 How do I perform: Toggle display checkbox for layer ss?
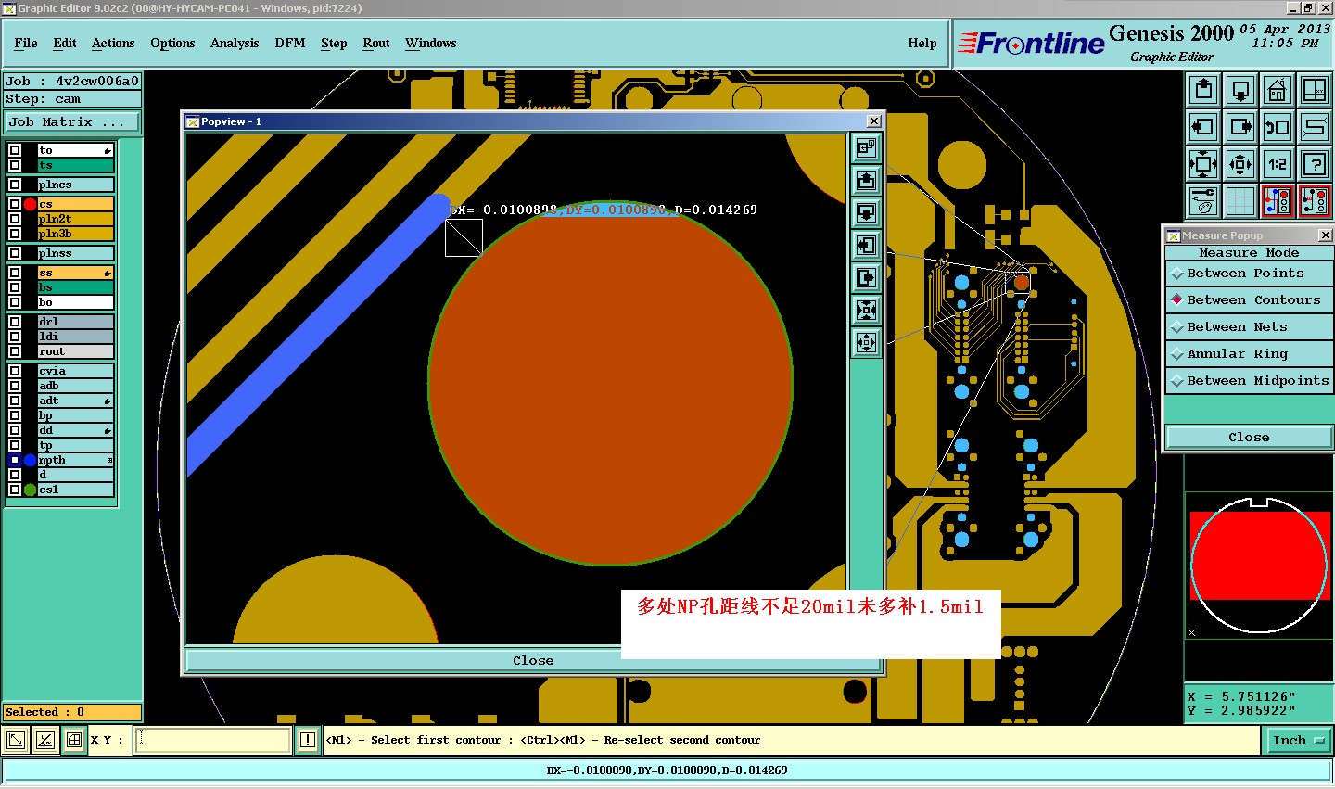point(15,273)
